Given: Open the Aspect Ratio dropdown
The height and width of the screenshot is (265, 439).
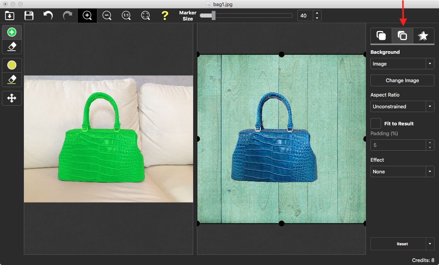Looking at the screenshot, I should tap(402, 106).
